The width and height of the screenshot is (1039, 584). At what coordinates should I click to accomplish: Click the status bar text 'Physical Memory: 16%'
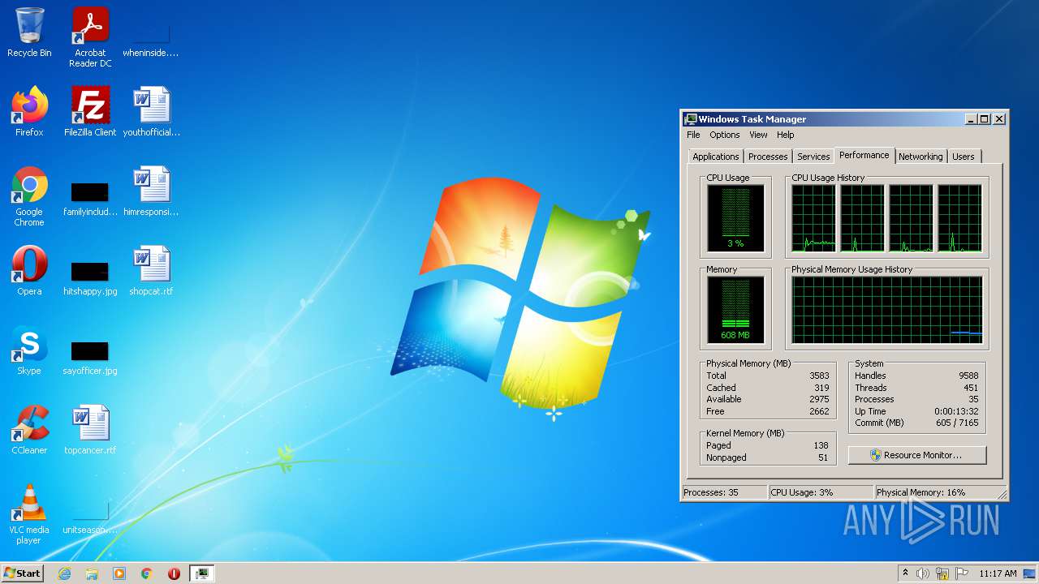click(x=921, y=492)
